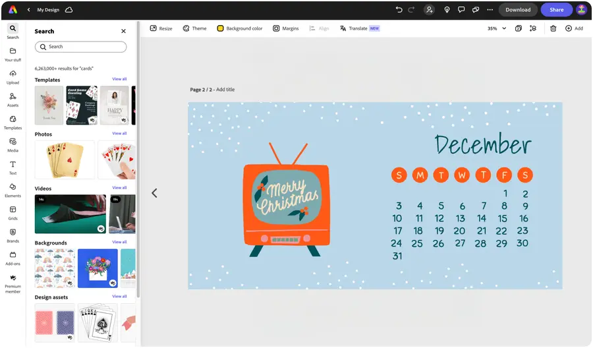Image resolution: width=593 pixels, height=348 pixels.
Task: Open the 35% zoom dropdown
Action: click(x=497, y=28)
